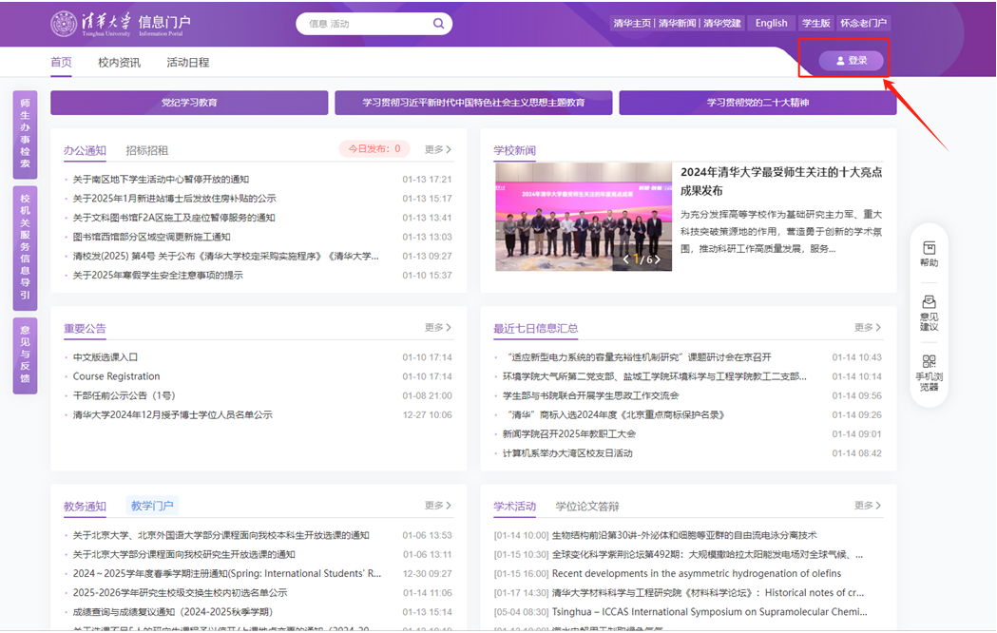Viewport: 997px width, 633px height.
Task: Open notice 清校发(2025)第4号
Action: (x=225, y=256)
